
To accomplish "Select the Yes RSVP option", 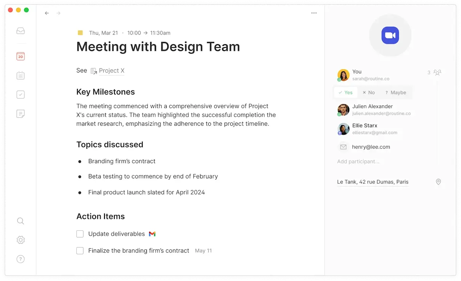I will pos(346,93).
